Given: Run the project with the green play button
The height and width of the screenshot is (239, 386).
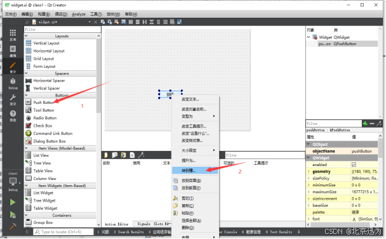Looking at the screenshot, I should pyautogui.click(x=13, y=202).
